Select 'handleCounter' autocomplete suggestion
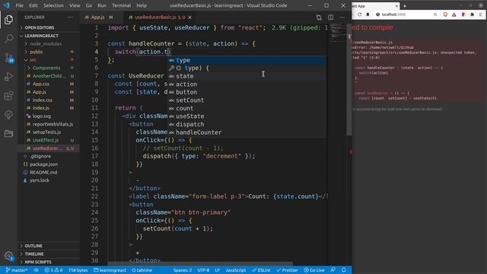This screenshot has height=274, width=487. click(x=247, y=132)
